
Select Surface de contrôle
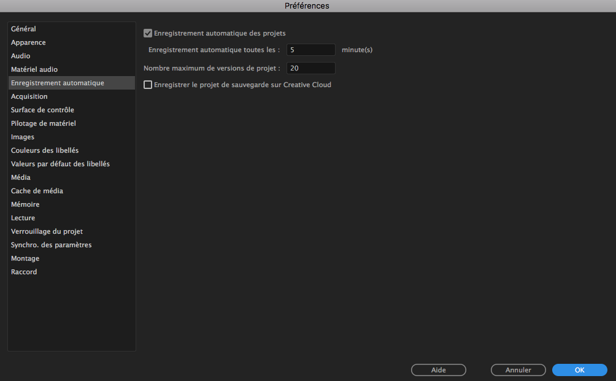[x=72, y=110]
